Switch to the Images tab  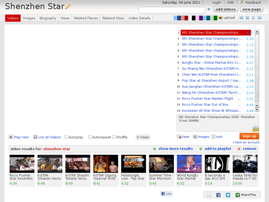(29, 18)
